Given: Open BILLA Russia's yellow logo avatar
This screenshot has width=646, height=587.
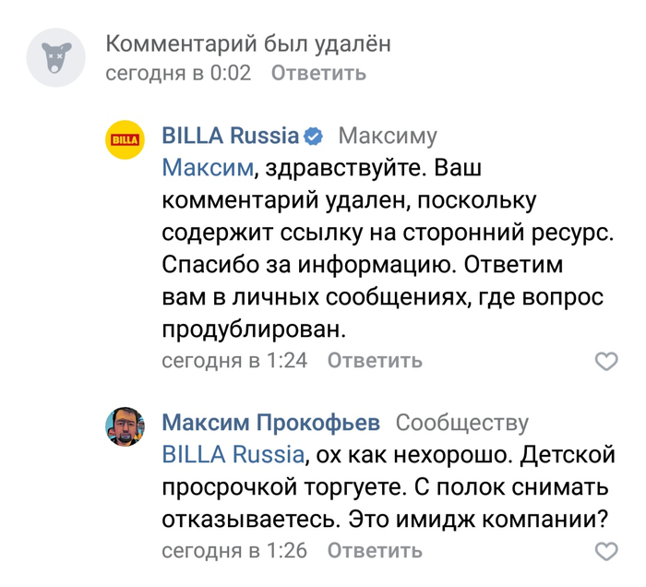Looking at the screenshot, I should click(126, 139).
